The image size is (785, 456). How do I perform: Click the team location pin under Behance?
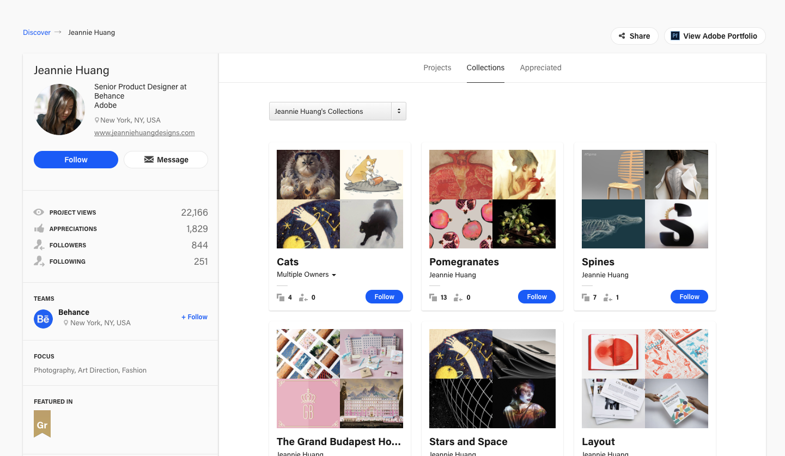tap(66, 323)
